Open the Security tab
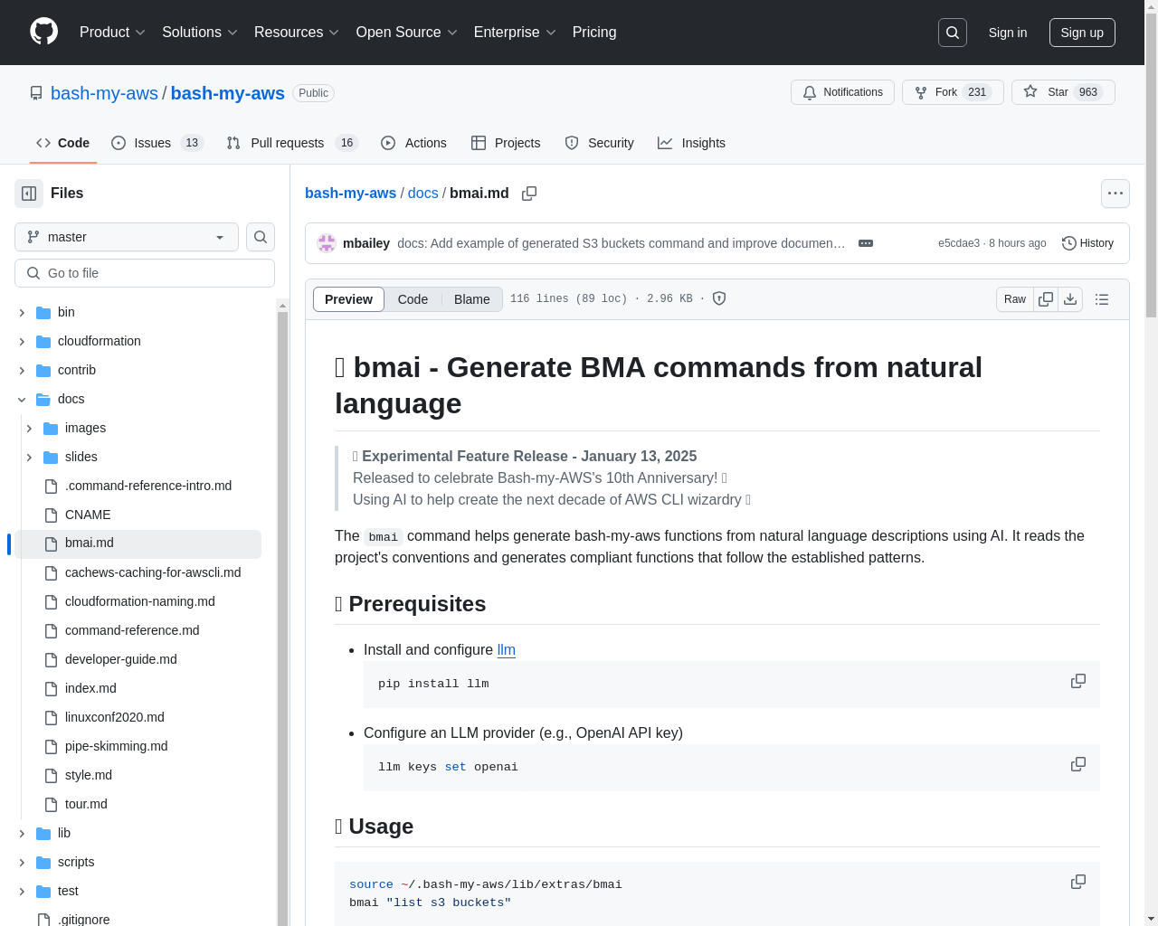This screenshot has width=1158, height=926. tap(599, 143)
